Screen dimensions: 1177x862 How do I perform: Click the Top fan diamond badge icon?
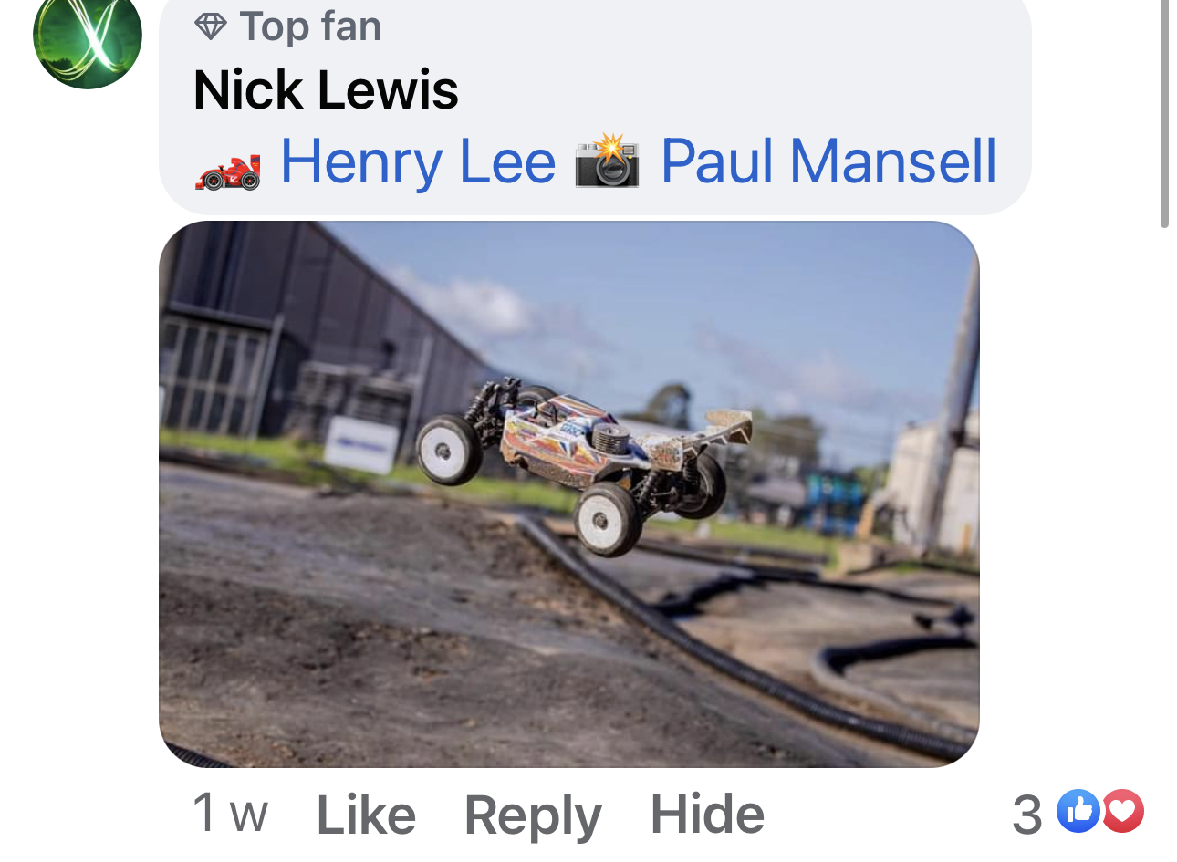point(211,27)
